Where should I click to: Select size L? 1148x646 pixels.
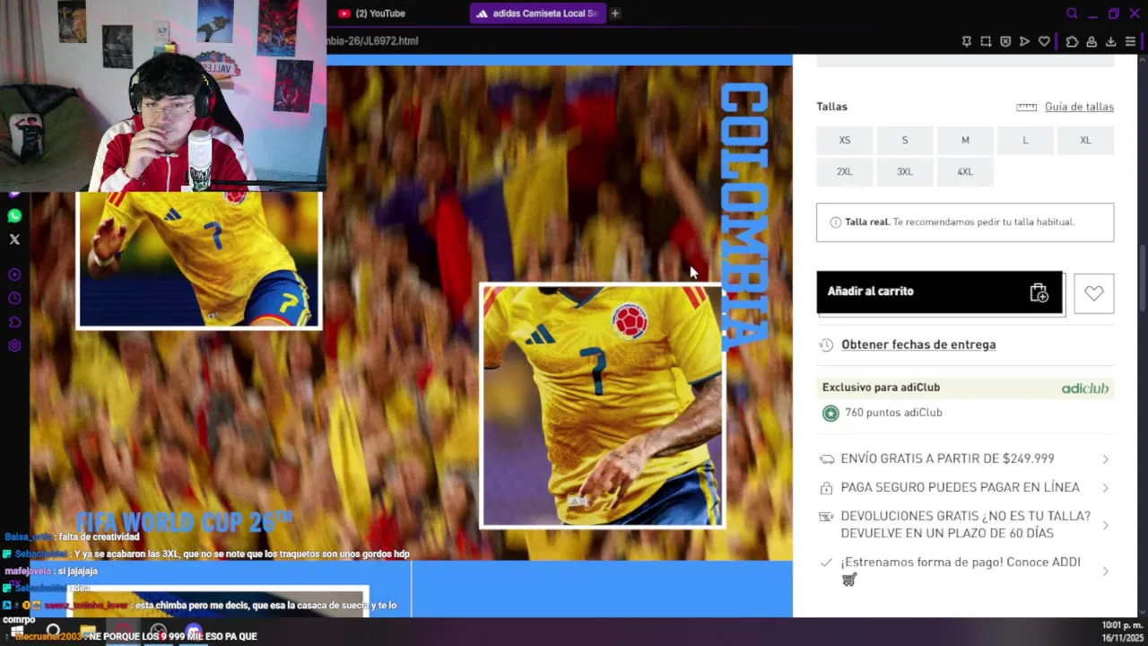pyautogui.click(x=1025, y=140)
